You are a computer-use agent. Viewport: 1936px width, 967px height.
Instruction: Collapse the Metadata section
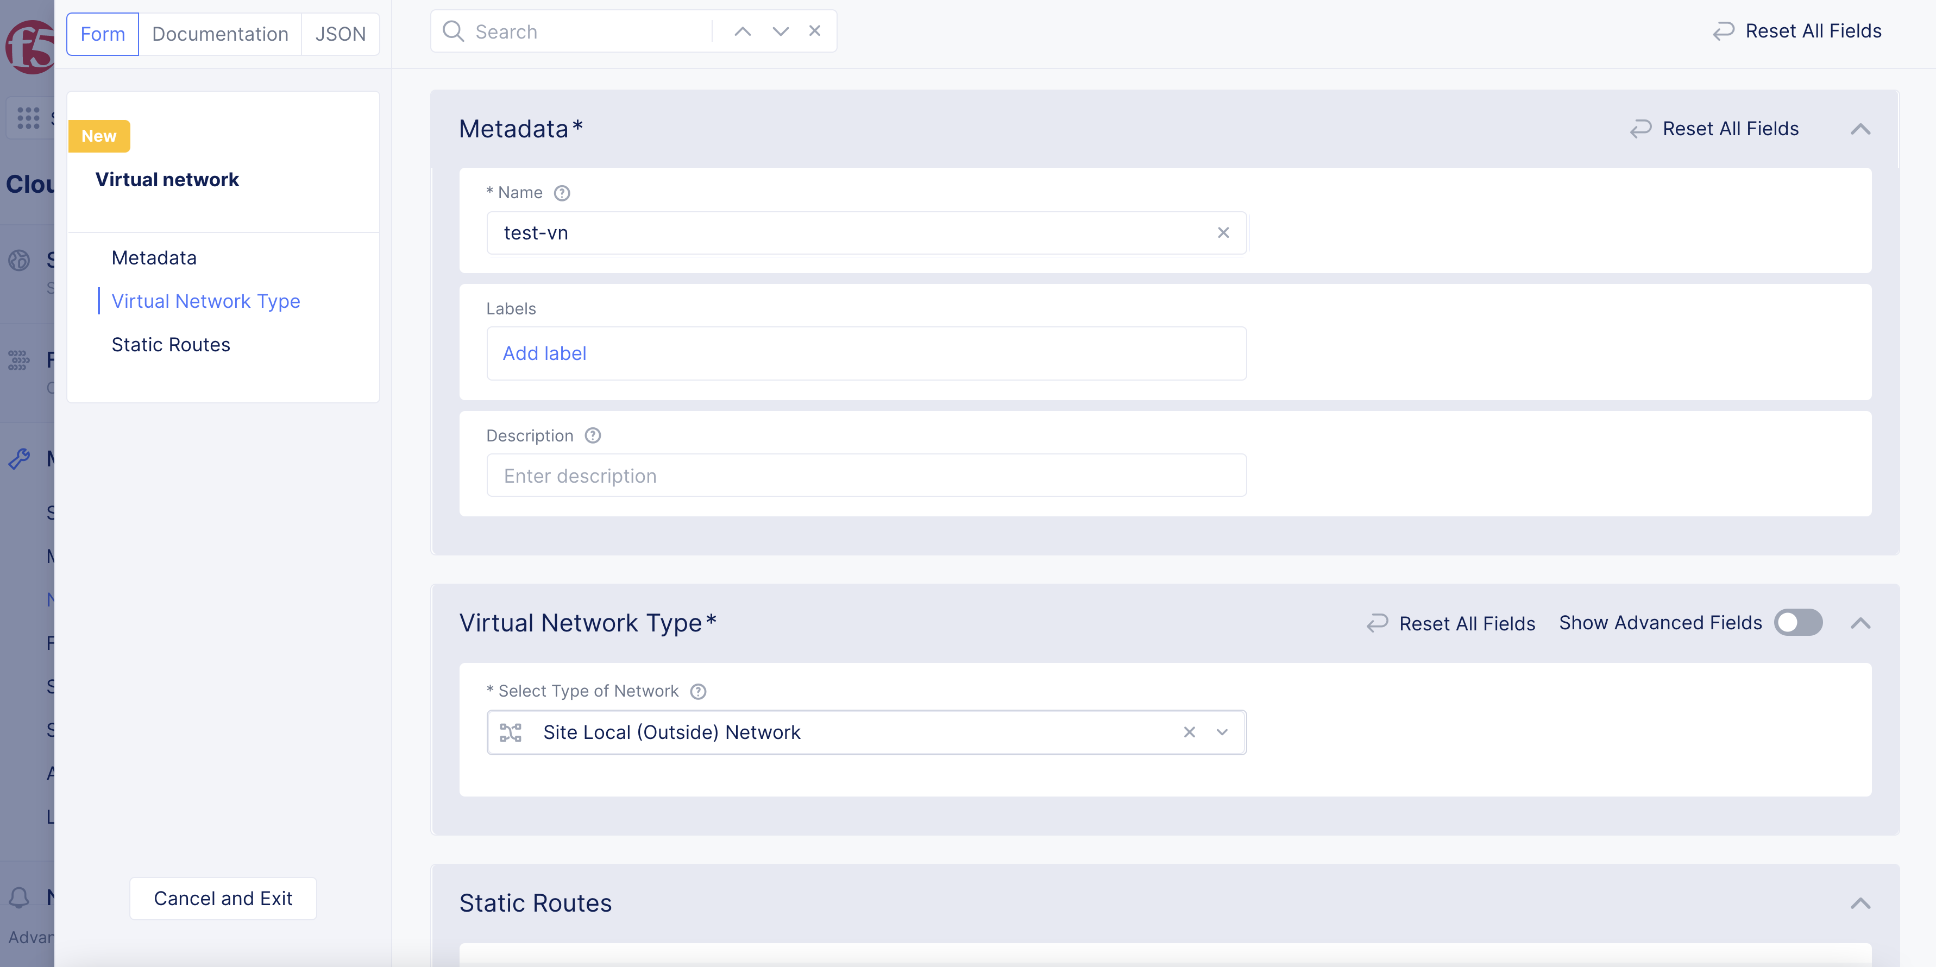point(1861,129)
